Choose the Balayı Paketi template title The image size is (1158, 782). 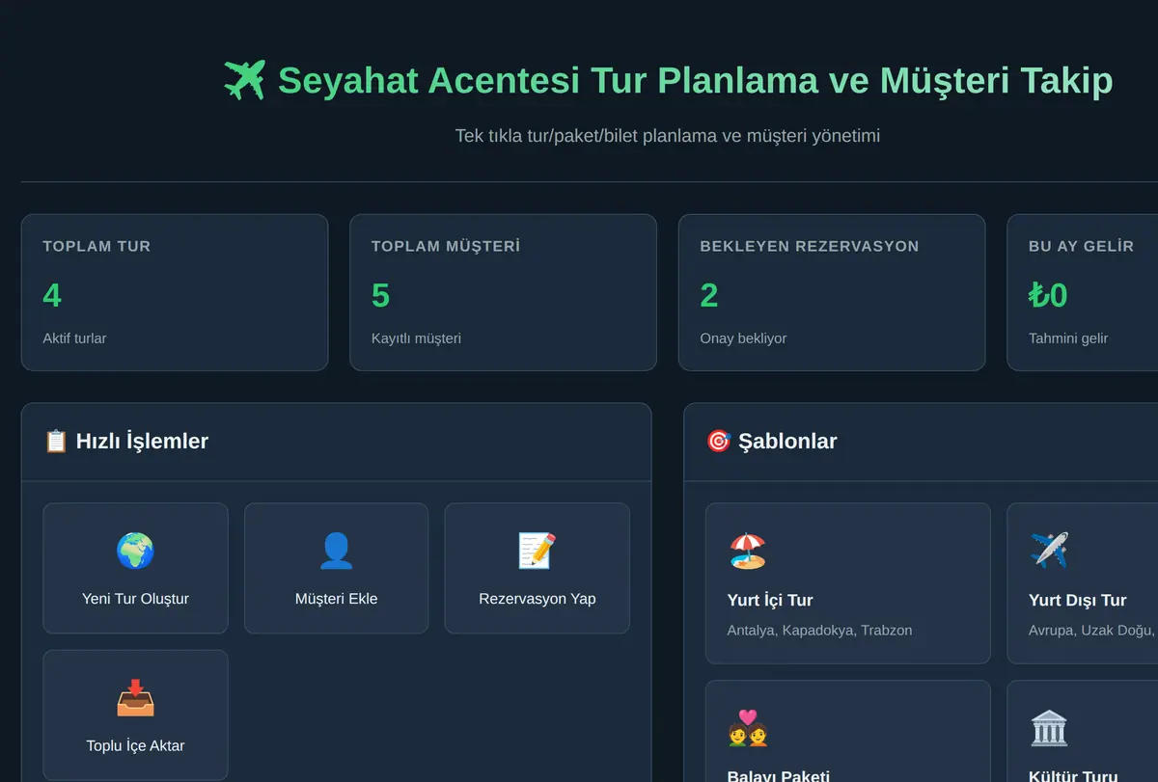coord(779,775)
